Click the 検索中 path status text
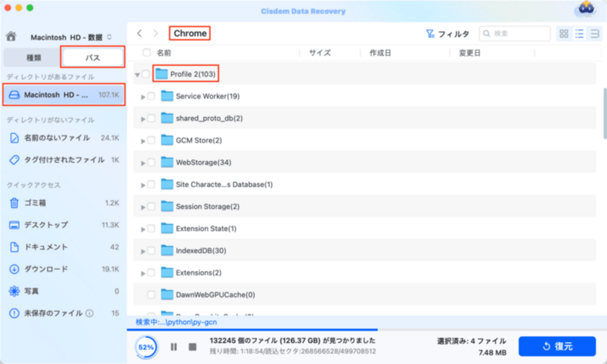This screenshot has height=364, width=607. (176, 322)
